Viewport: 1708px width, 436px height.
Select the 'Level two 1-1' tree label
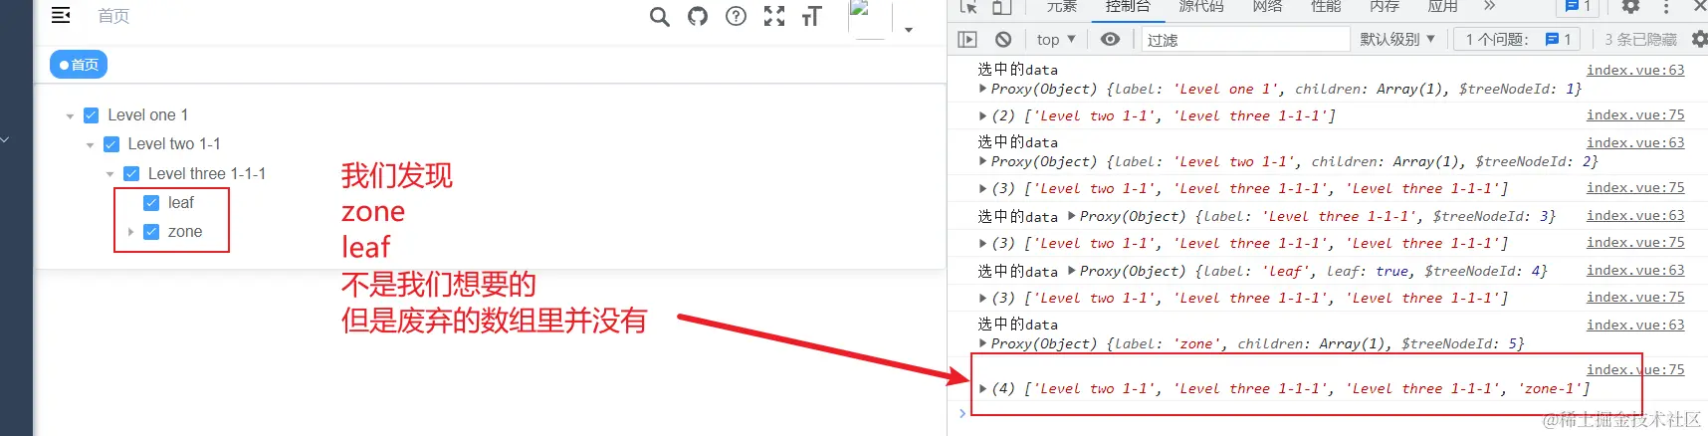coord(174,143)
